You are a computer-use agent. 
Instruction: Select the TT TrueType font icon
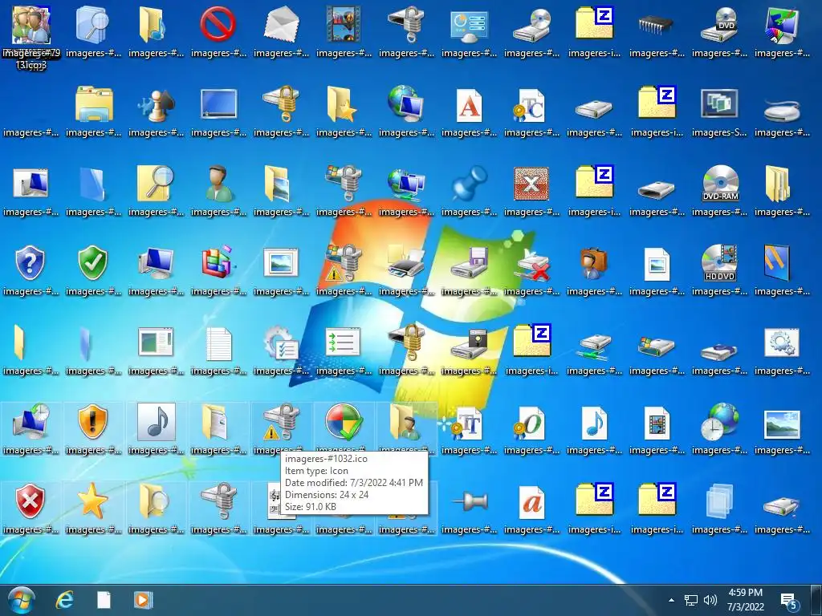coord(466,422)
